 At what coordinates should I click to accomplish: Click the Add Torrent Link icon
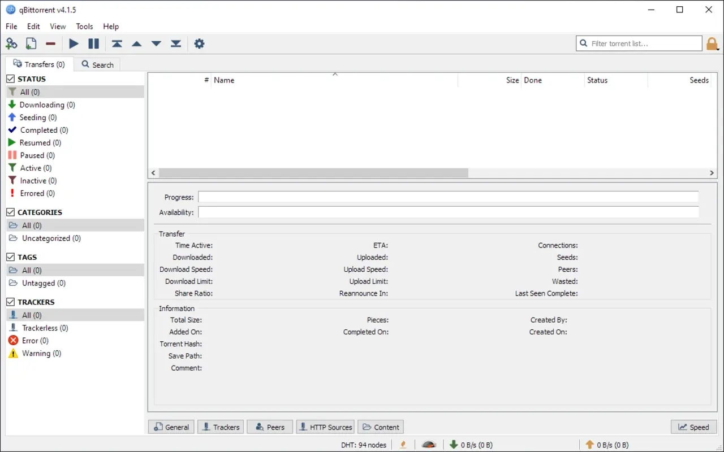[x=11, y=43]
